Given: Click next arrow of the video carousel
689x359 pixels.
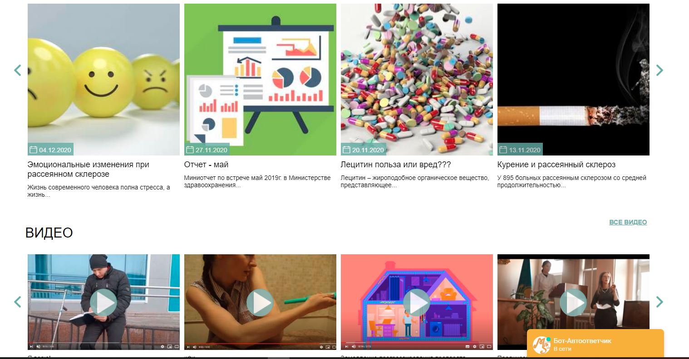Looking at the screenshot, I should coord(659,302).
